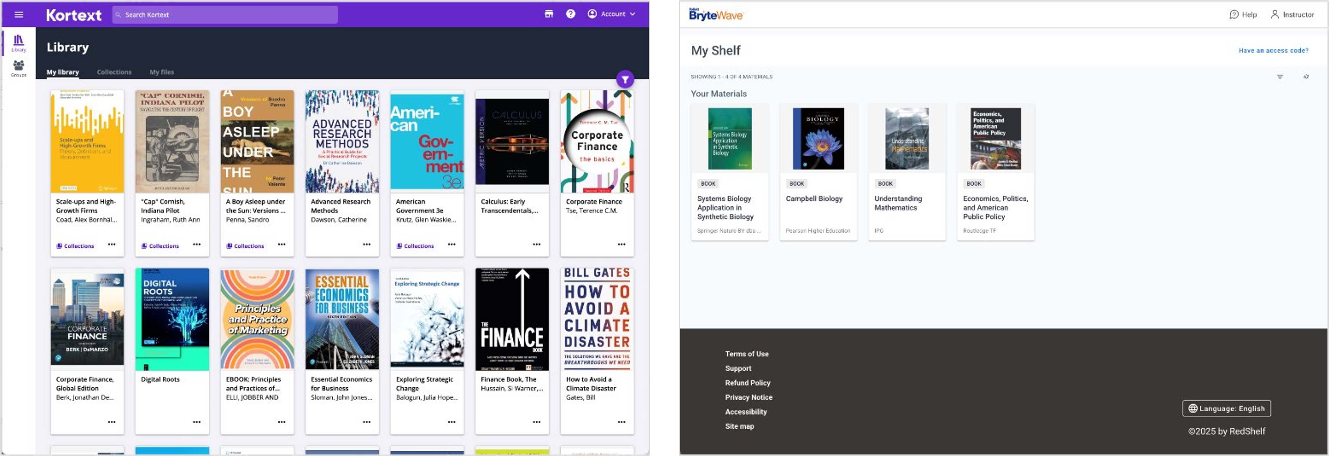Screen dimensions: 1329x456
Task: Select the Groups sidebar icon
Action: [x=18, y=68]
